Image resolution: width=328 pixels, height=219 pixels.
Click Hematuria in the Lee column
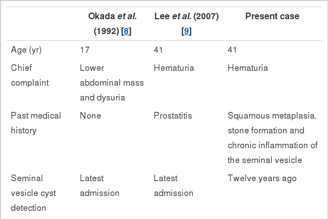(x=174, y=68)
